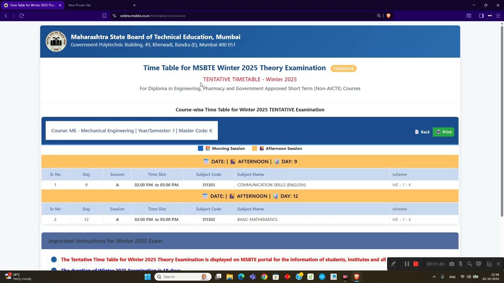The width and height of the screenshot is (504, 283).
Task: Open the weather widget showing 26°C
Action: coord(18,277)
